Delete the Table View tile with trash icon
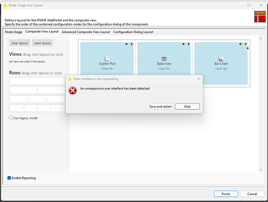Image resolution: width=268 pixels, height=202 pixels. [188, 44]
